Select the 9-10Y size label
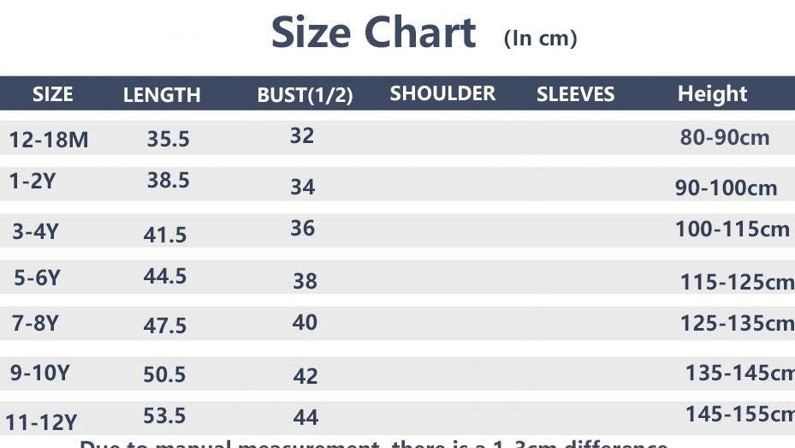 click(x=40, y=373)
